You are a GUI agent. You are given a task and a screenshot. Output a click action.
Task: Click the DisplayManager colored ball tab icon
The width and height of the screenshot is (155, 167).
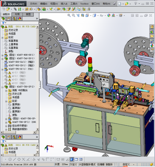click(20, 19)
